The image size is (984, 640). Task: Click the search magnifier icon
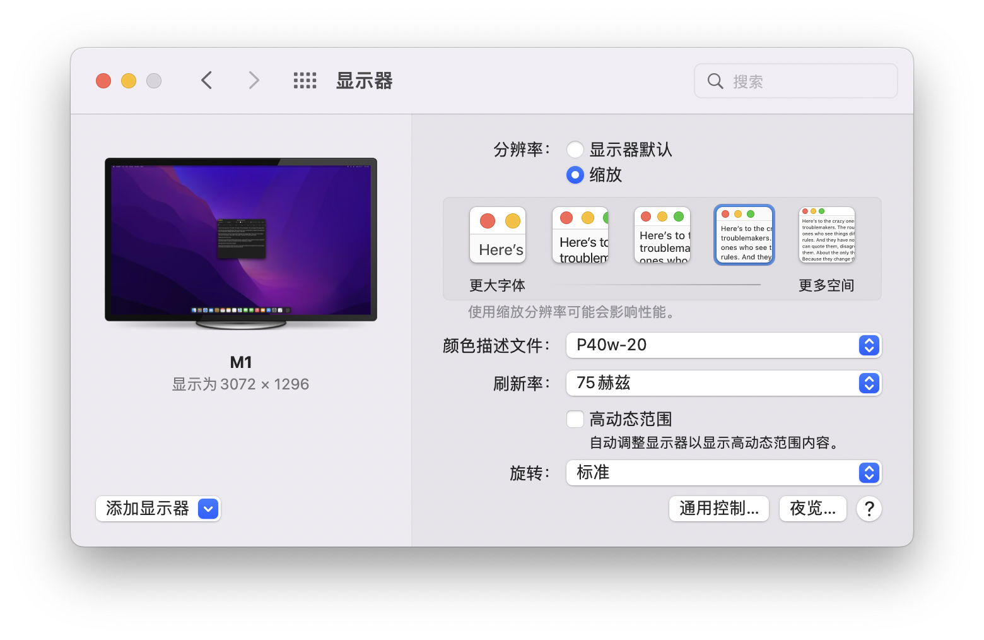(x=715, y=81)
